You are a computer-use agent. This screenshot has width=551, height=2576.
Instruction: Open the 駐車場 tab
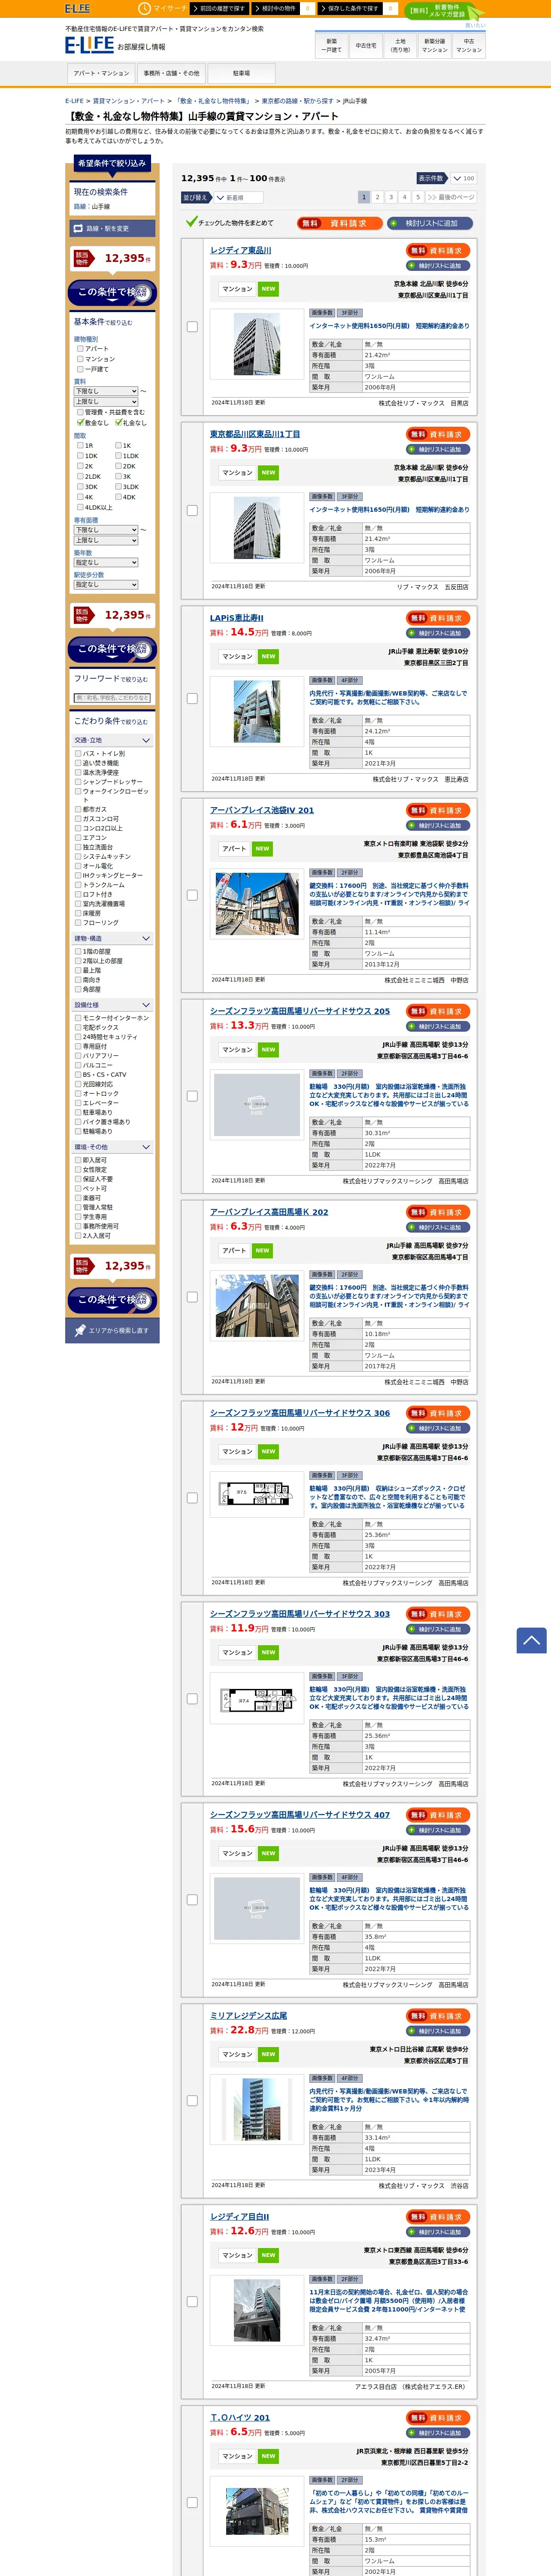[241, 73]
